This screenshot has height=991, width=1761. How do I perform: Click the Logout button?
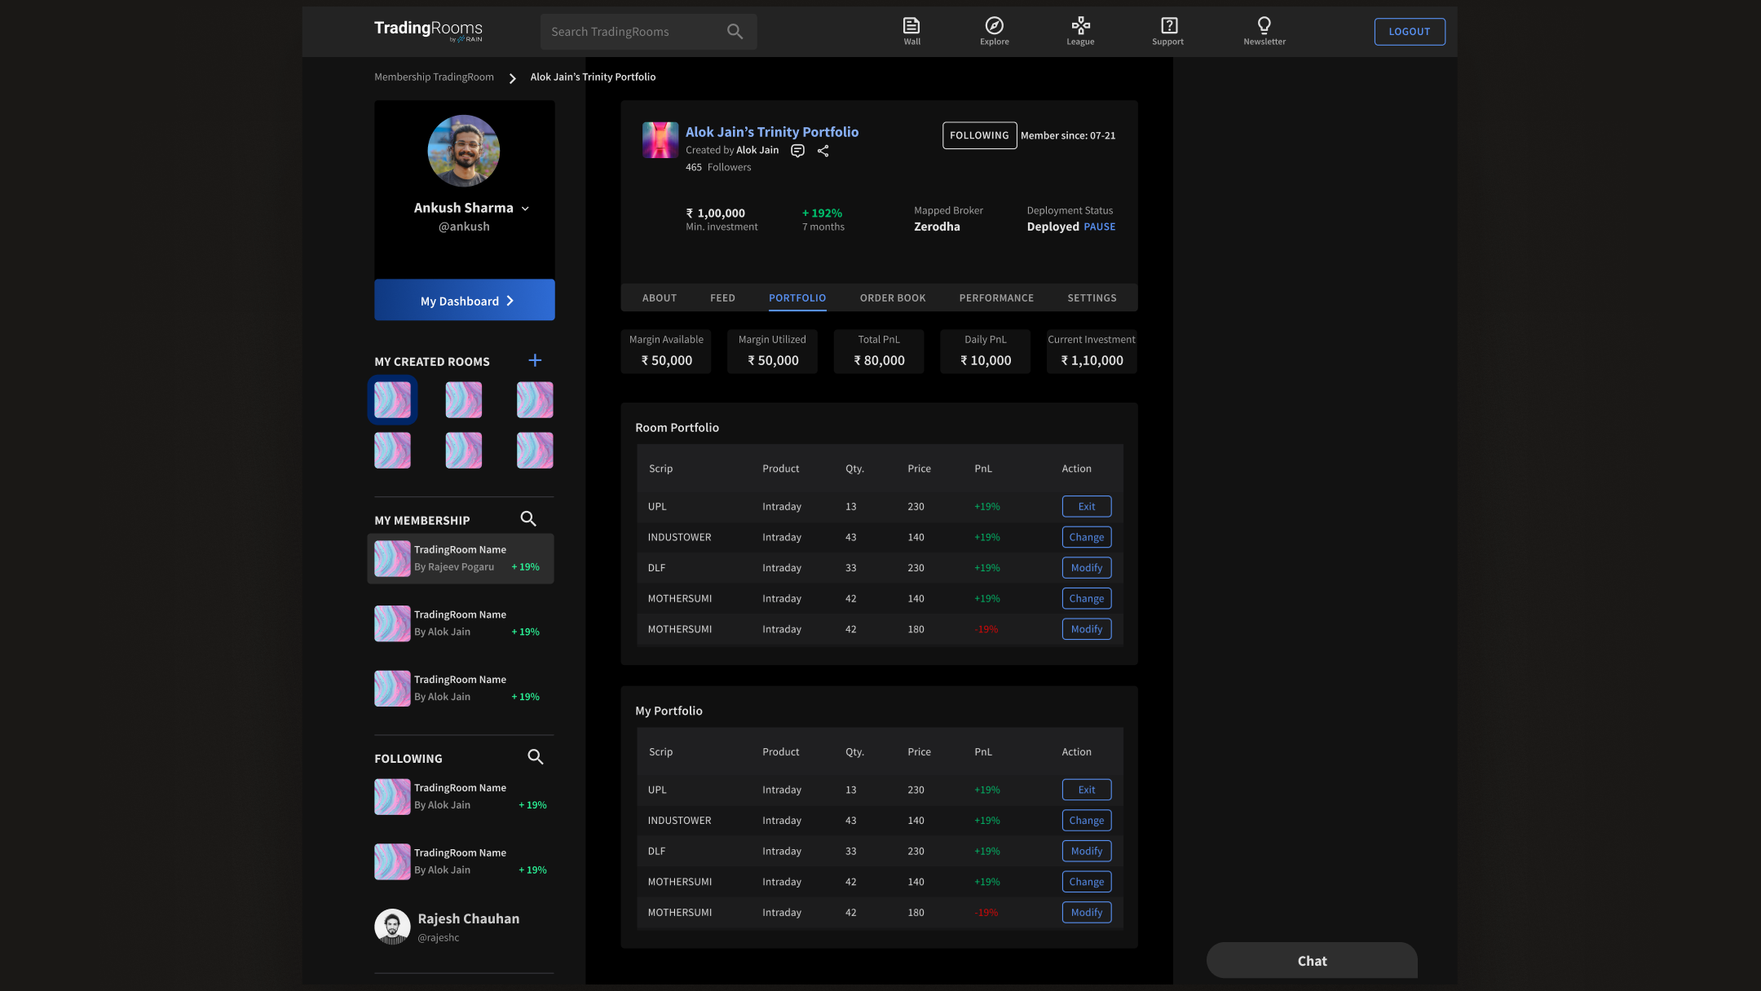point(1410,32)
